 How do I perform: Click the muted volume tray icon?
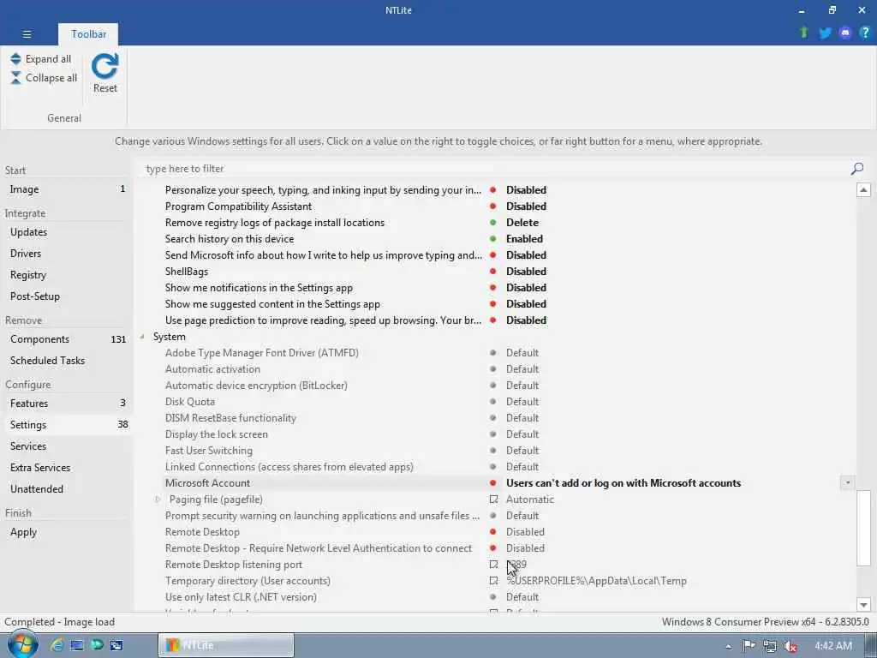tap(790, 646)
